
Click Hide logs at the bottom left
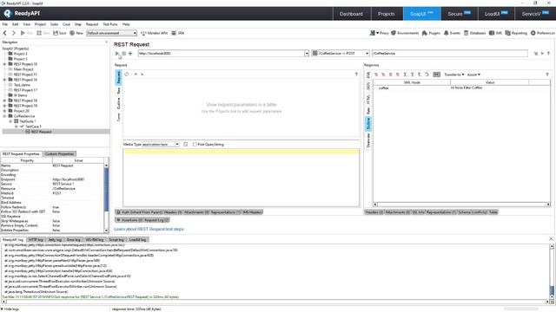(x=10, y=309)
